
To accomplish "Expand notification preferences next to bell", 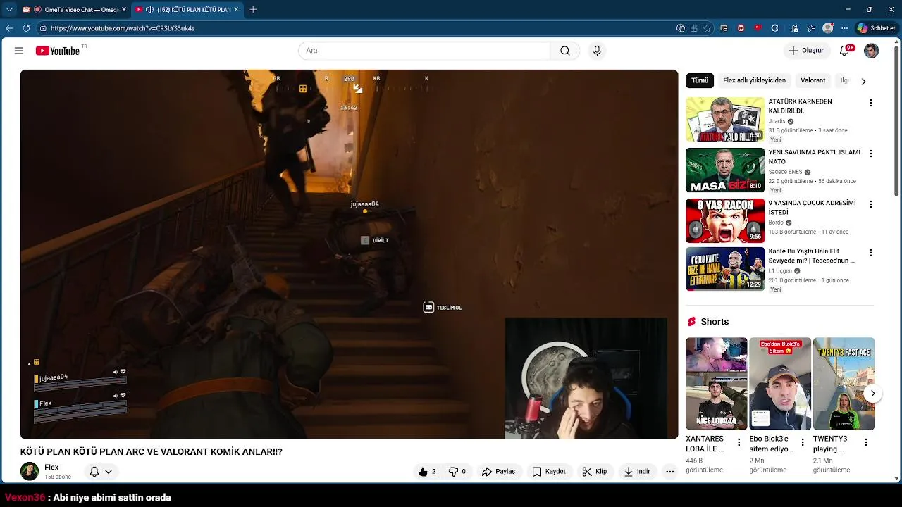I will (109, 472).
